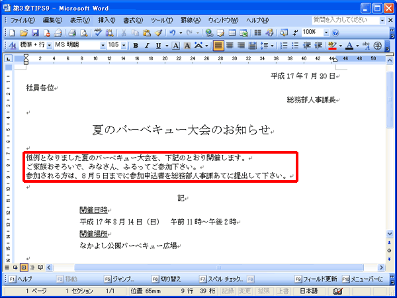Toggle bold formatting
397x298 pixels.
tap(136, 46)
